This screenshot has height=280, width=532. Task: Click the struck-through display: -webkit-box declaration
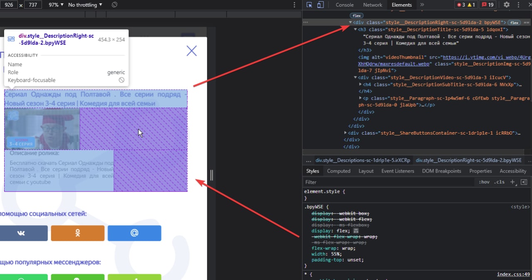(341, 213)
